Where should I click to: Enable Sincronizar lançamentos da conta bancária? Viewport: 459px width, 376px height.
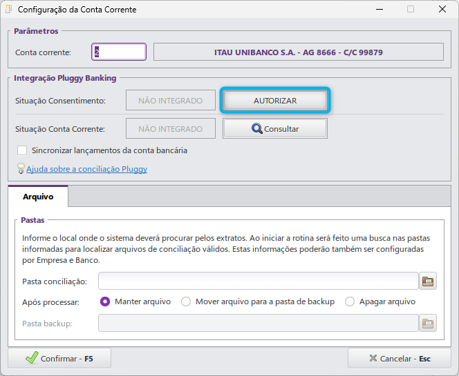23,150
